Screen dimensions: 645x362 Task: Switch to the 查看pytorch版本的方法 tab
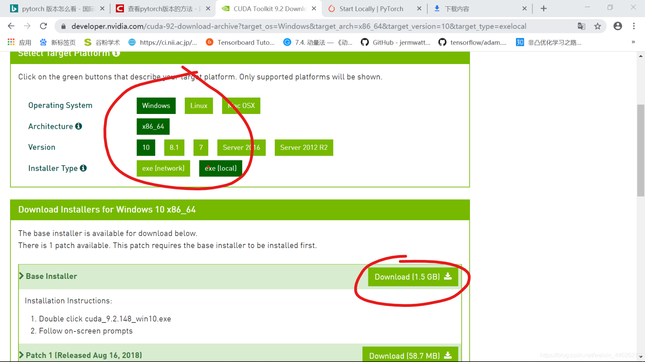[x=162, y=9]
